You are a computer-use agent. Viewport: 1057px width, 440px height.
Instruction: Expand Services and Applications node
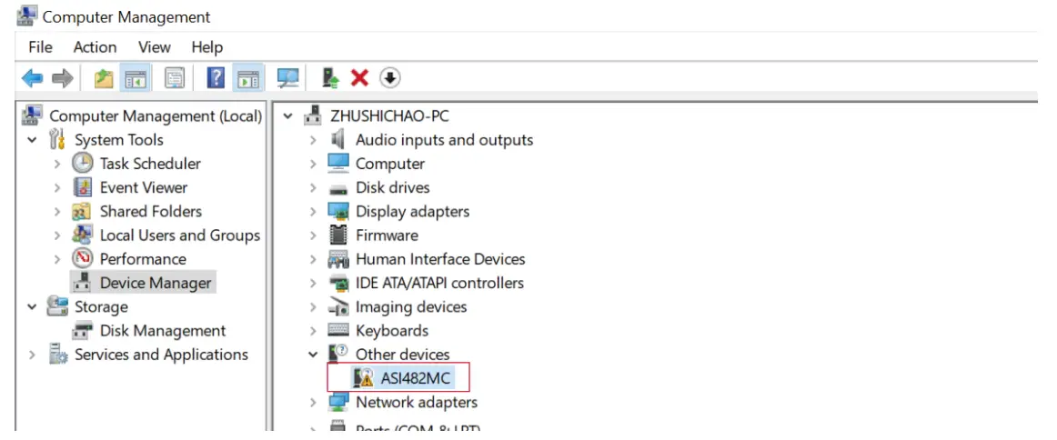click(x=32, y=355)
